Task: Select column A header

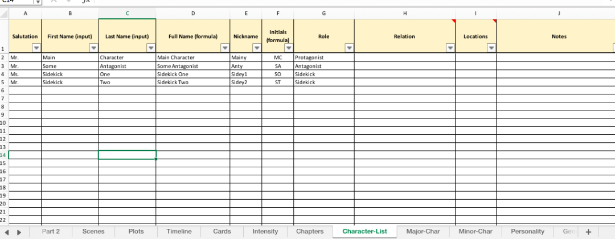Action: point(25,14)
